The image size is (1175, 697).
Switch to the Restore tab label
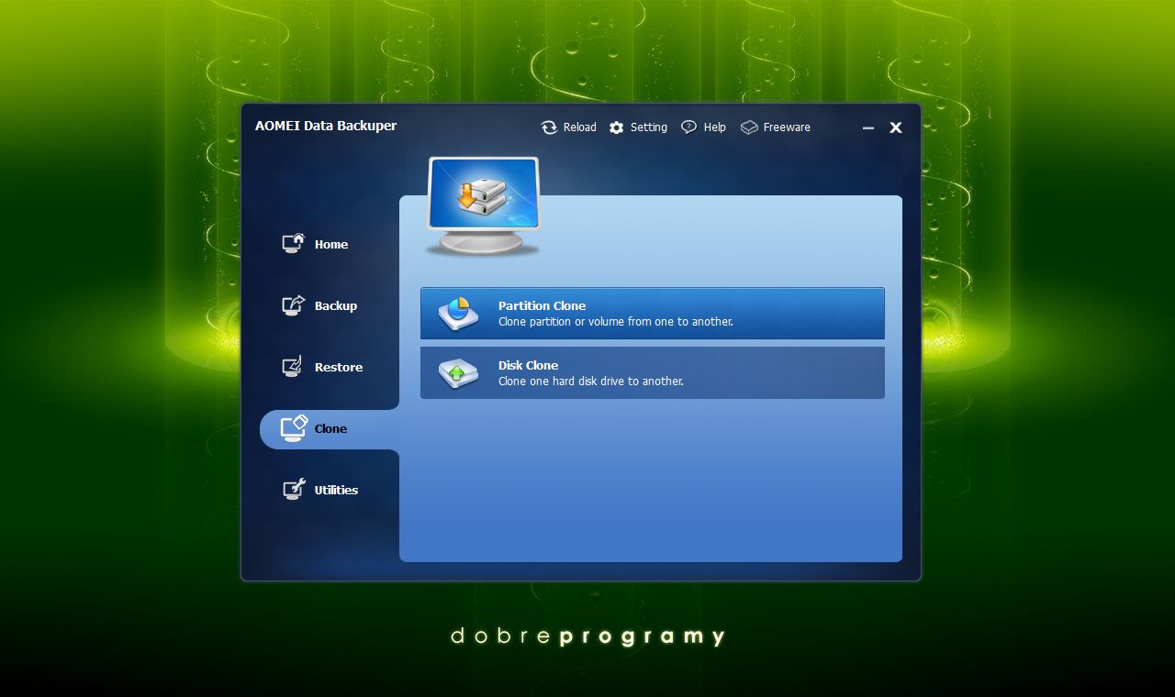[339, 367]
